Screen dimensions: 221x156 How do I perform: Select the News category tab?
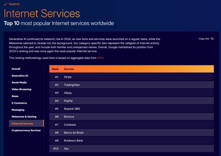click(15, 96)
